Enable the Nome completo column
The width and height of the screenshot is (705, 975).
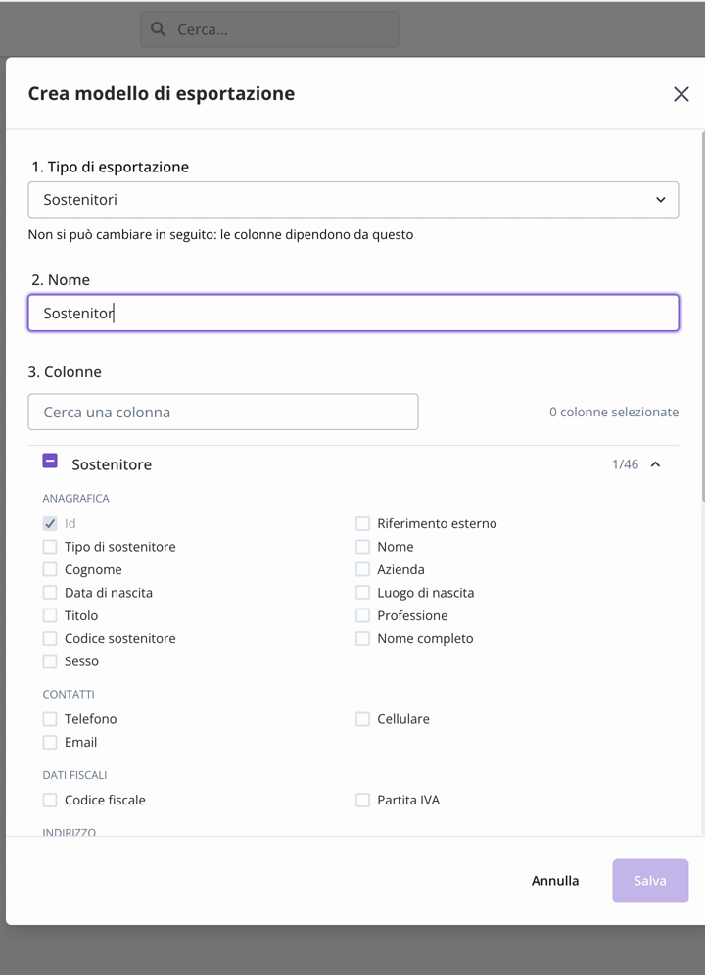coord(362,639)
